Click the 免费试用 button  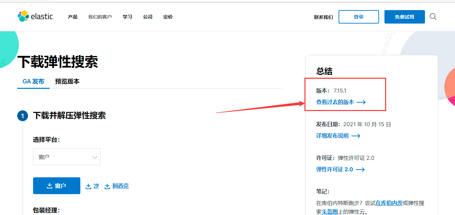click(x=405, y=17)
